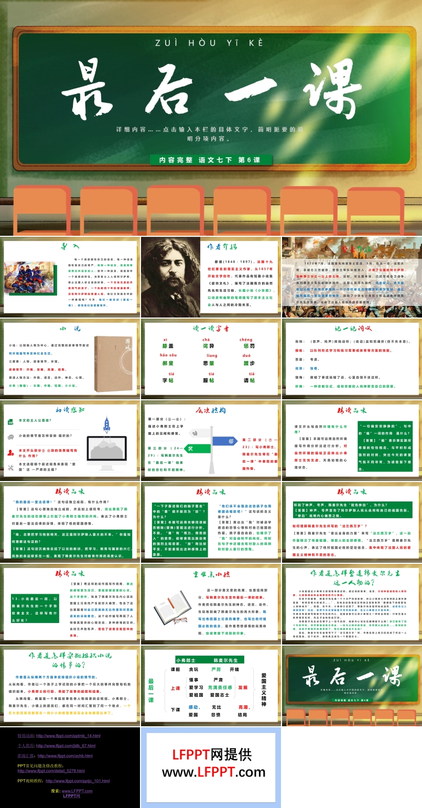Viewport: 422px width, 808px height.
Task: Open the detail_5278.html FAQ tutorial link
Action: point(51,771)
